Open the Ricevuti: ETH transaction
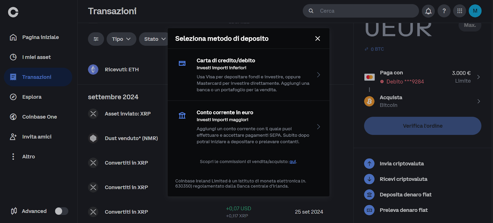This screenshot has height=223, width=493. click(x=122, y=70)
